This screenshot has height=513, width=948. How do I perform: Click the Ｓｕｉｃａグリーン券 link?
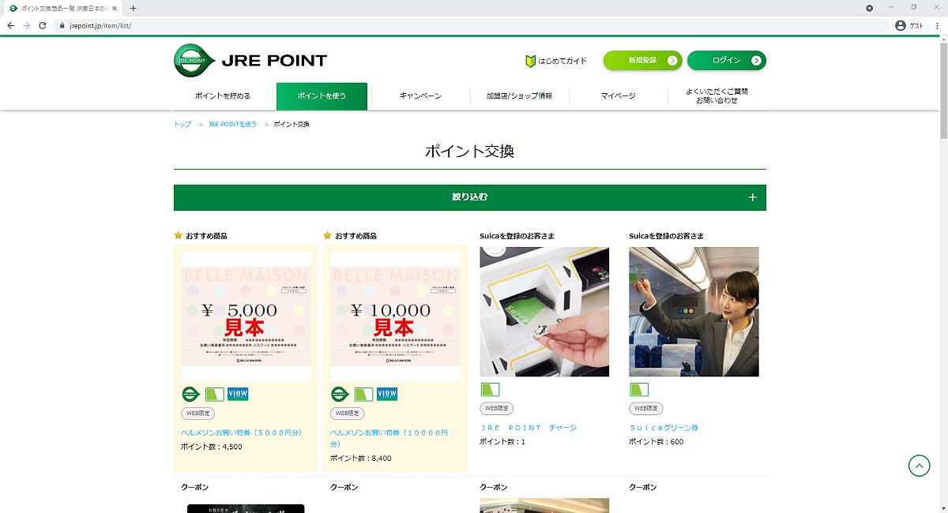(x=664, y=428)
